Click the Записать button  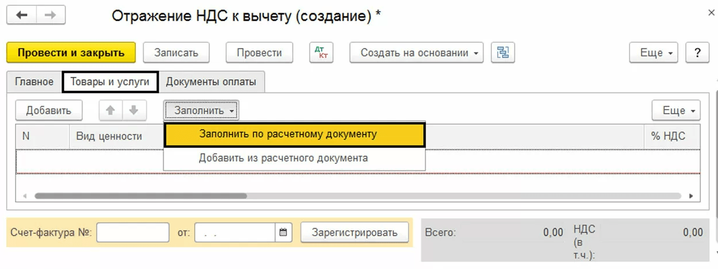coord(176,53)
